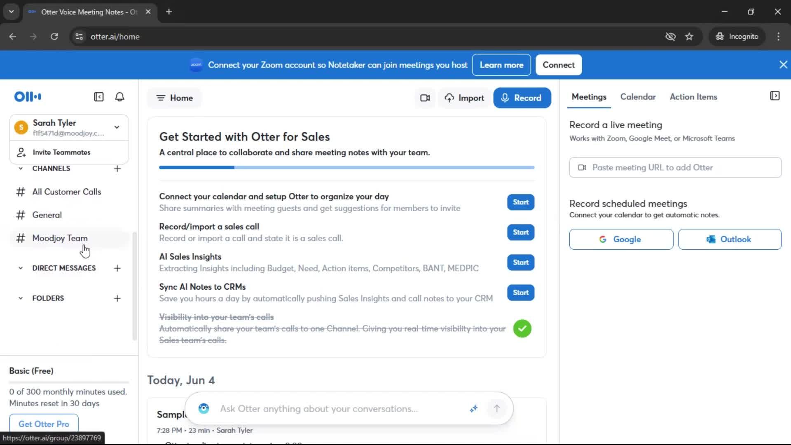Image resolution: width=791 pixels, height=445 pixels.
Task: Click Invite Teammates
Action: 69,152
